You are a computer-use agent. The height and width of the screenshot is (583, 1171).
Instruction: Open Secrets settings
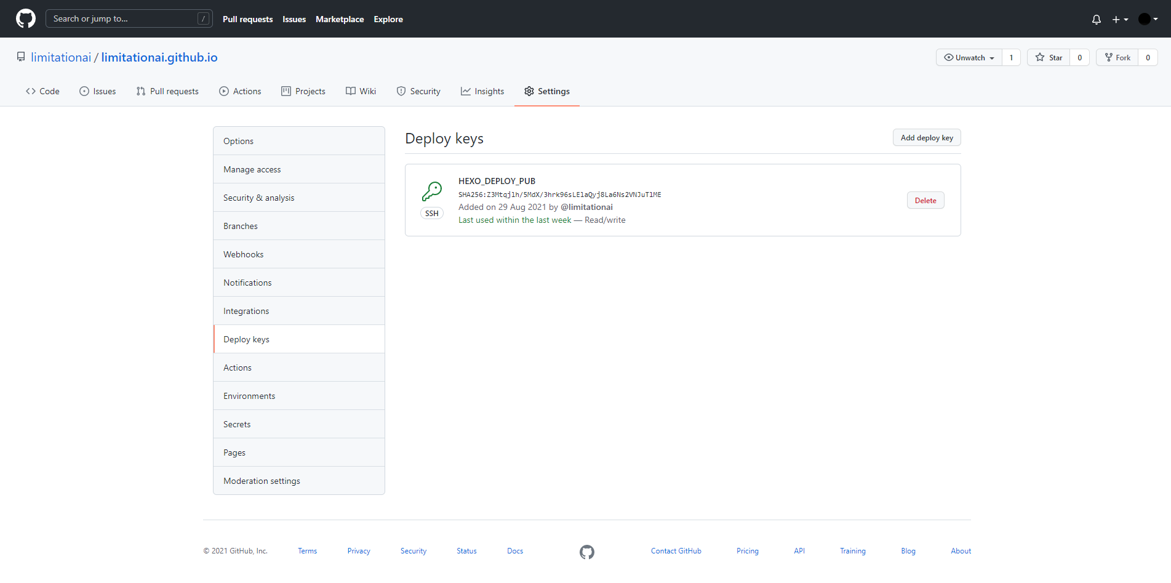[299, 424]
